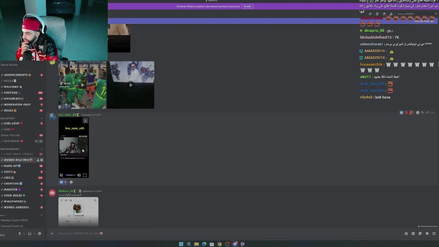Viewport: 439px width, 247px height.
Task: Open the apps launcher in message bar
Action: [x=434, y=234]
